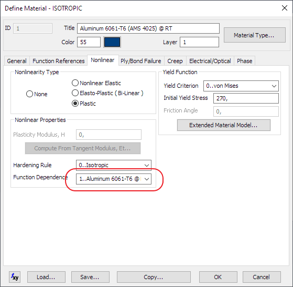Click the Save... button
The height and width of the screenshot is (287, 293).
pos(90,277)
